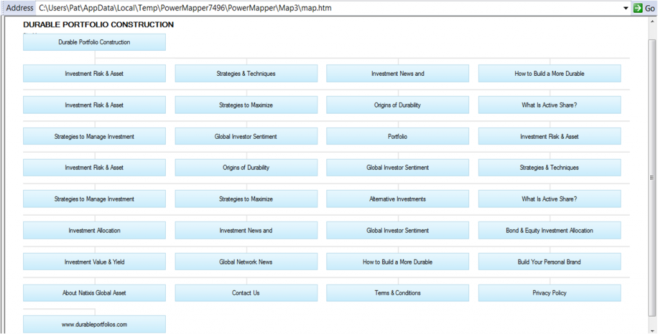The height and width of the screenshot is (334, 658).
Task: Click the scrollbar up arrow
Action: pyautogui.click(x=652, y=21)
